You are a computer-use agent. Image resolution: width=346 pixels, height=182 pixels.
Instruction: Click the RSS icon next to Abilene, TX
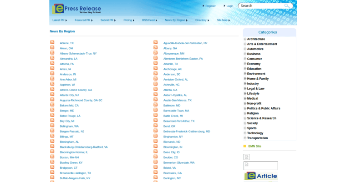click(52, 42)
